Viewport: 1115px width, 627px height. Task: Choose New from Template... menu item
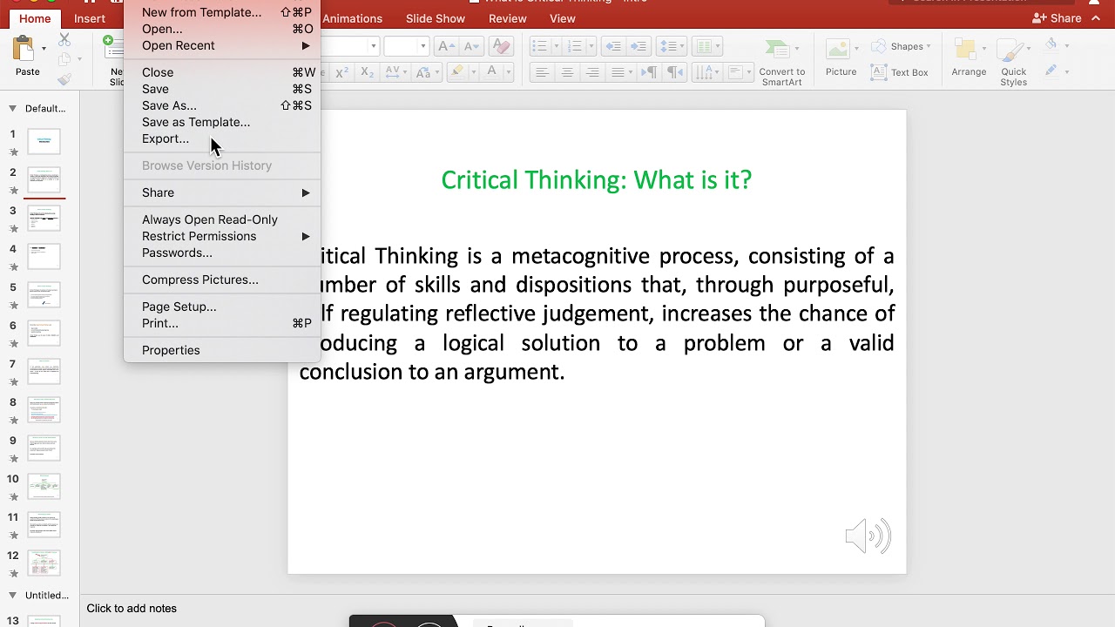pos(201,12)
